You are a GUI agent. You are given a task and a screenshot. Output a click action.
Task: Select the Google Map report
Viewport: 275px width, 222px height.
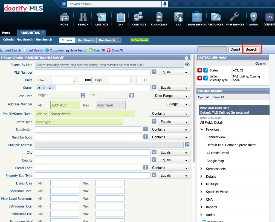[x=215, y=161]
